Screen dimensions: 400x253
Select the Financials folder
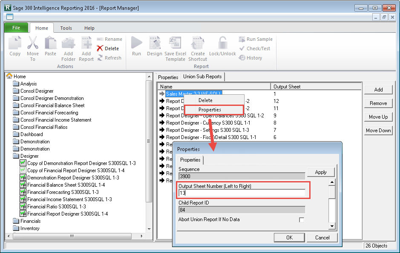[x=27, y=221]
